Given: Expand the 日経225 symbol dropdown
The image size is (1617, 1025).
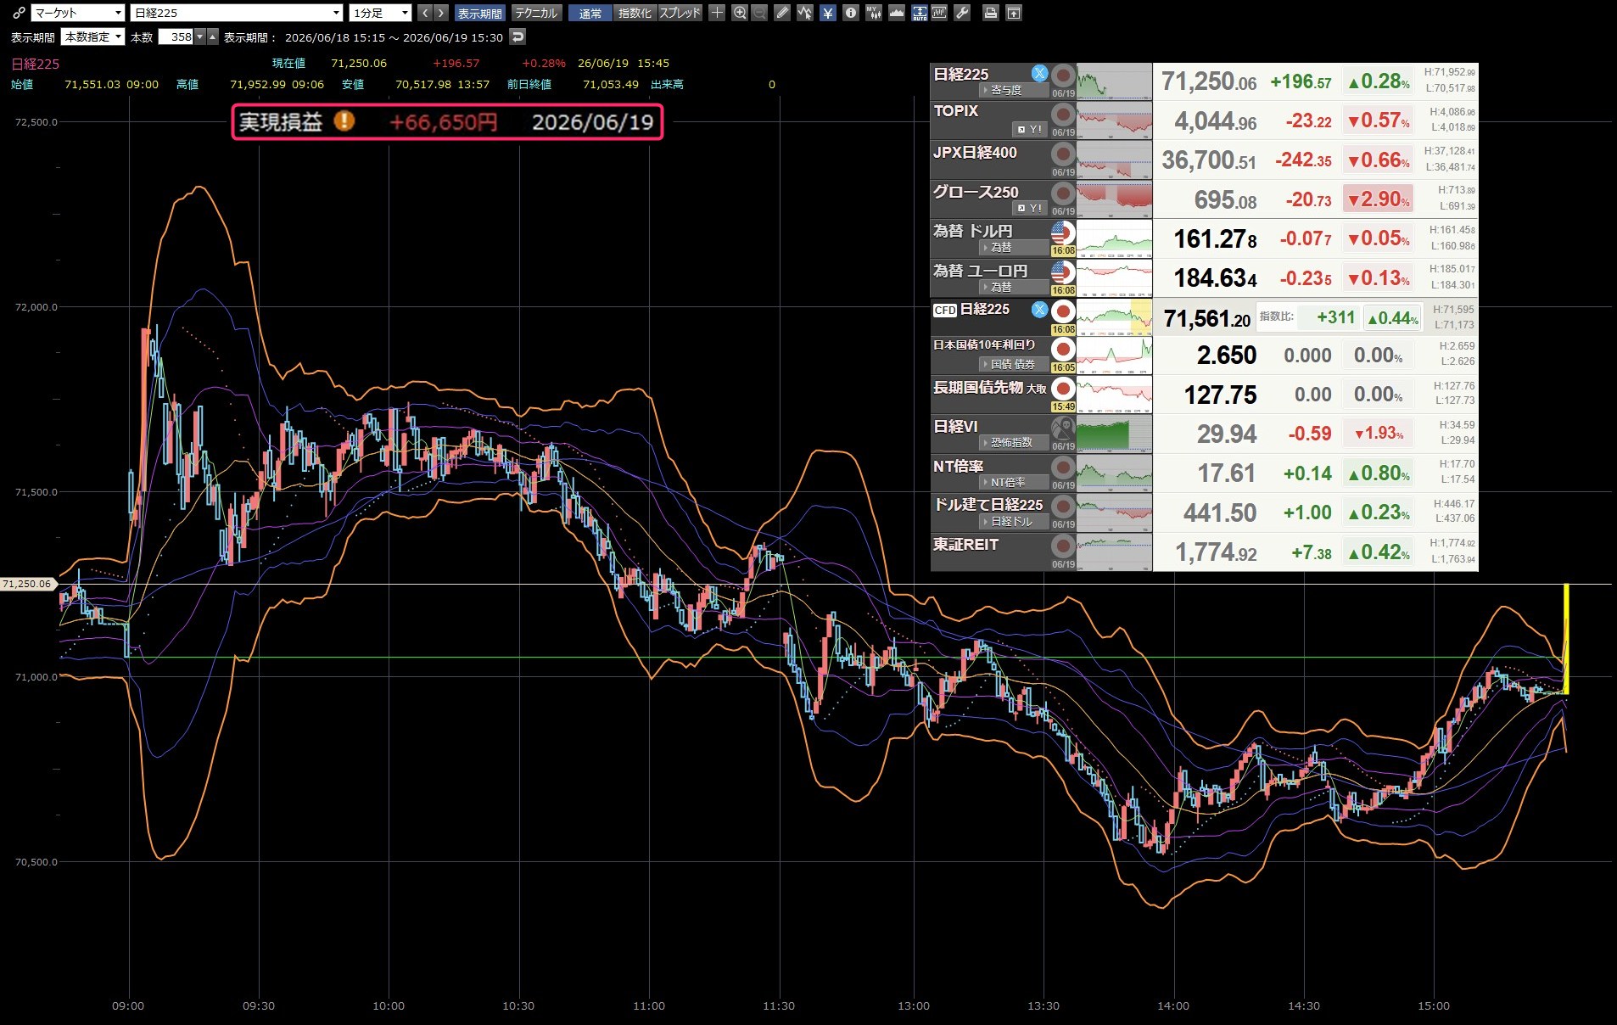Looking at the screenshot, I should tap(237, 13).
